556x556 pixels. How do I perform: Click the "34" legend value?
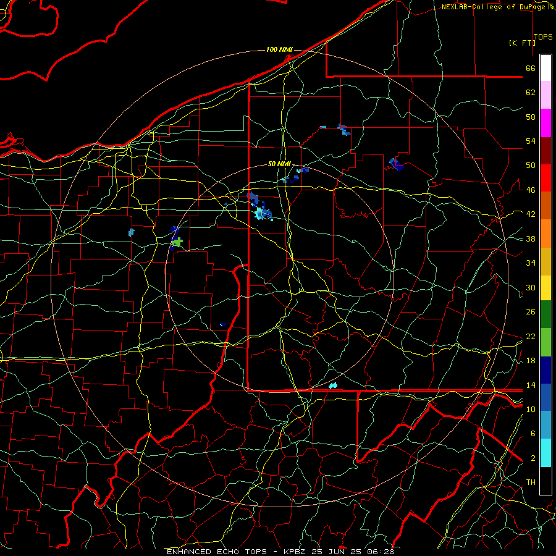pos(531,263)
